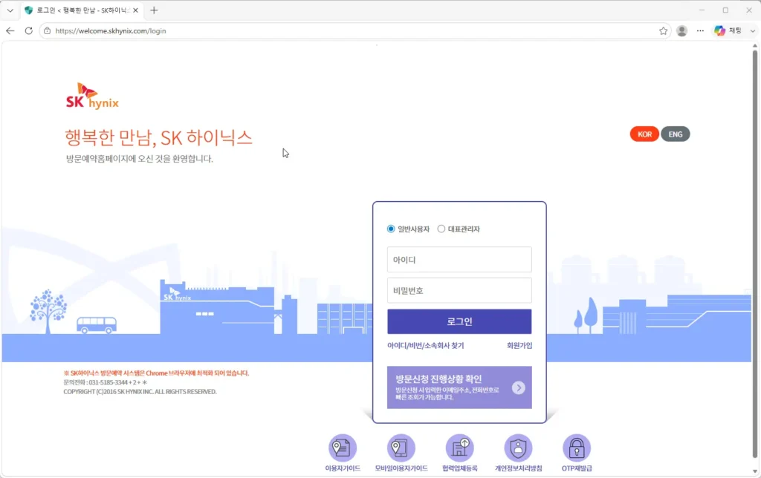Select the 대표관리자 radio button

pyautogui.click(x=441, y=229)
